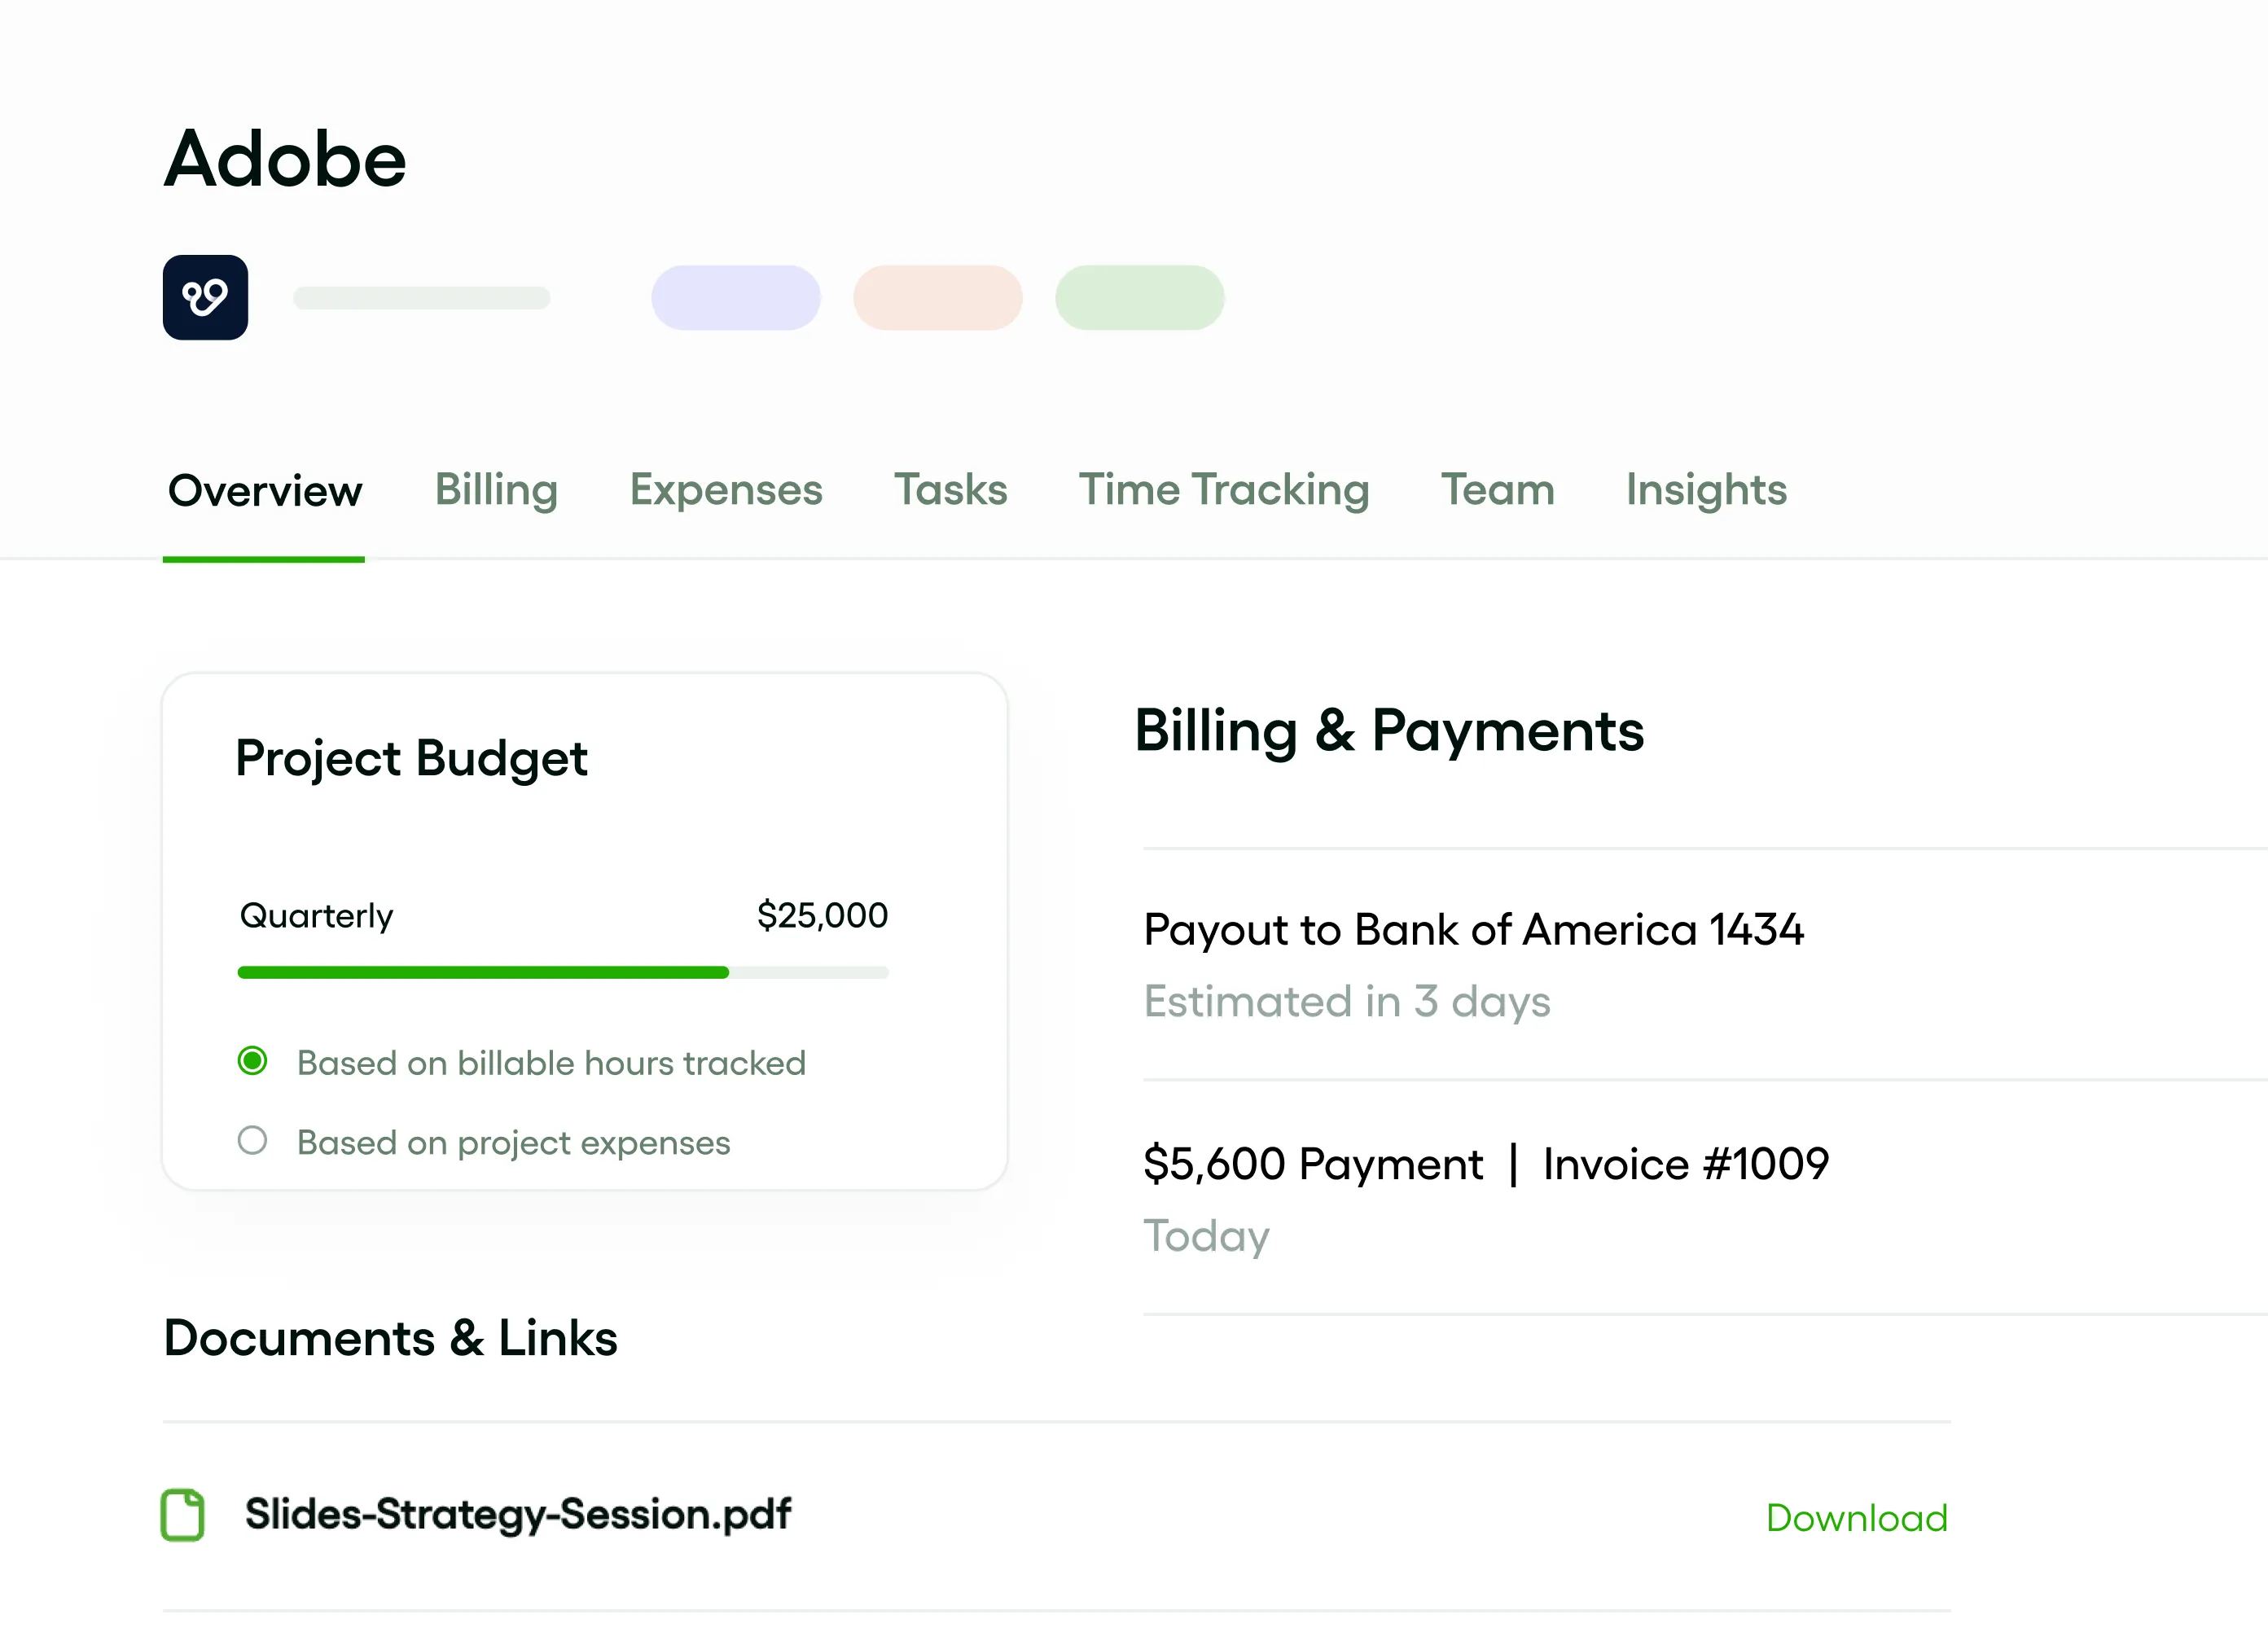The image size is (2268, 1645).
Task: Open the Payout to Bank of America entry
Action: [1473, 930]
